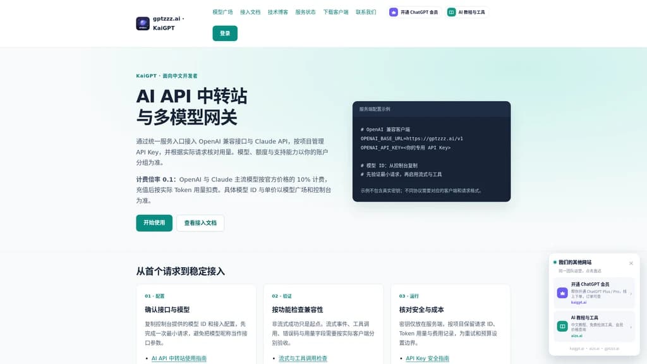Click the 我们的其他网站 popup title
647x364 pixels.
pos(575,262)
